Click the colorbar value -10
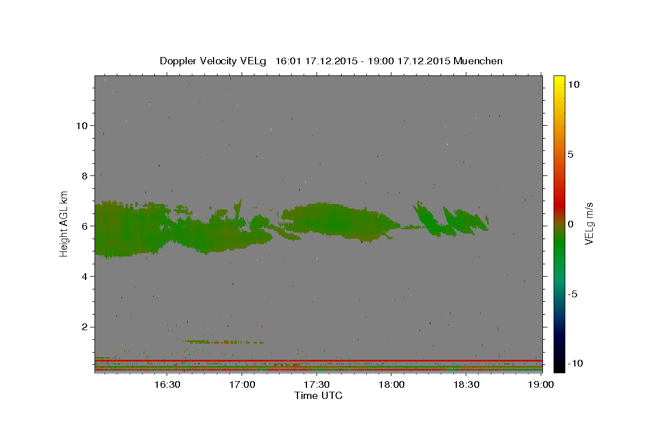The width and height of the screenshot is (671, 447). coord(575,363)
